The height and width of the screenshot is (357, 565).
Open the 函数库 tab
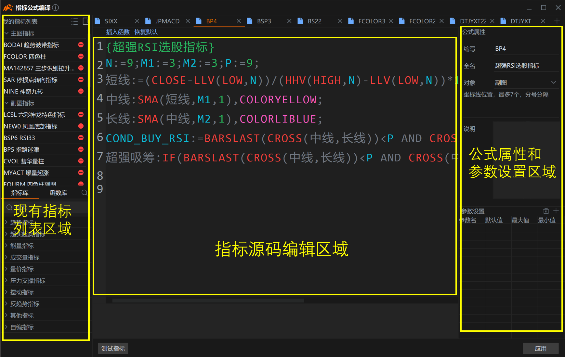[58, 193]
